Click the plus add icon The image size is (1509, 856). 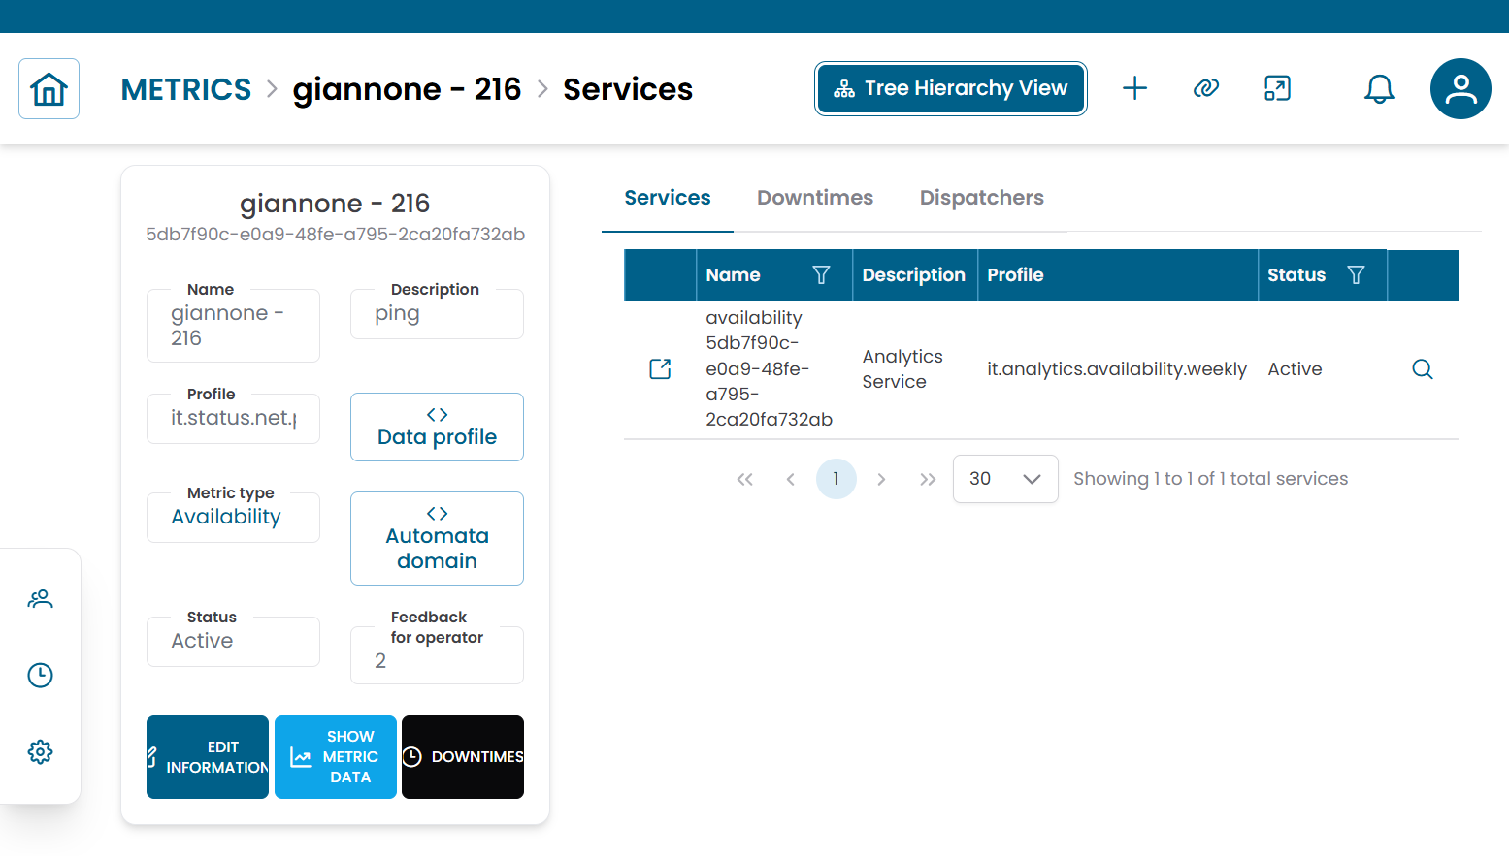click(x=1134, y=88)
